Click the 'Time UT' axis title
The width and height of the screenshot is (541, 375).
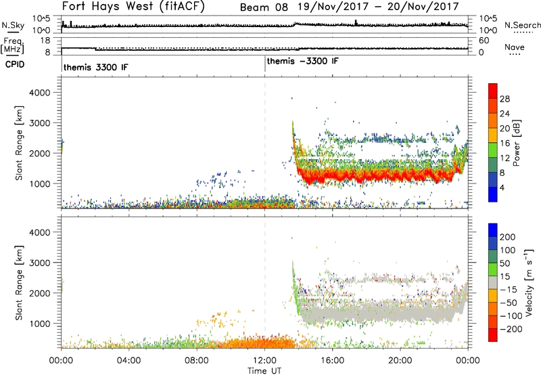click(x=264, y=371)
